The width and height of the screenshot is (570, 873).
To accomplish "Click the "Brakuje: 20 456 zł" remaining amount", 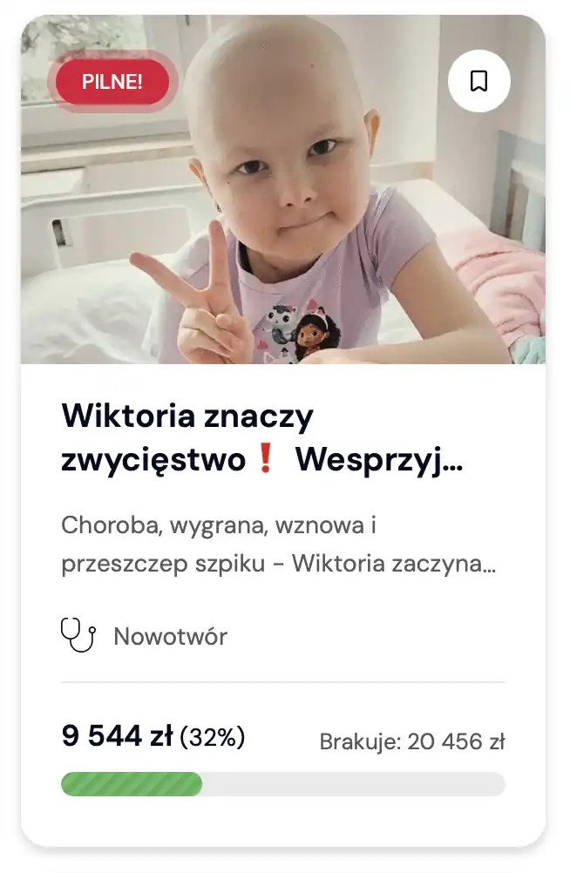I will click(x=412, y=741).
